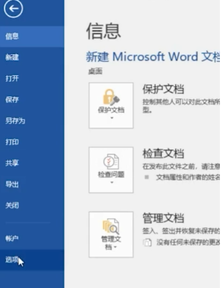Viewport: 221px width, 288px height.
Task: Open the 信息 menu item
Action: click(x=32, y=36)
